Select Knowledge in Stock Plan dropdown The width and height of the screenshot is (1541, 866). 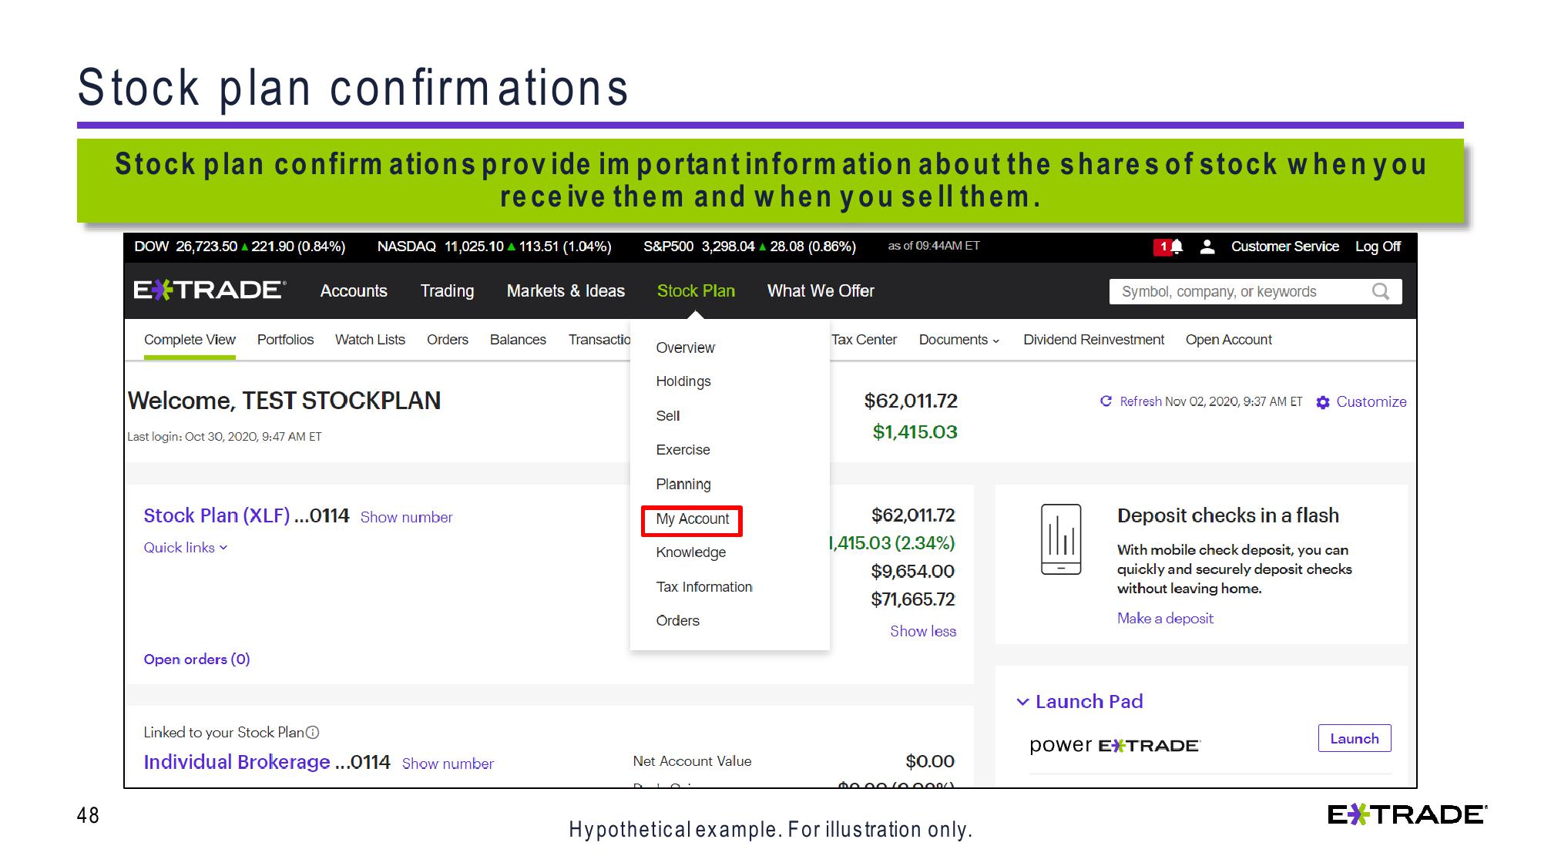pyautogui.click(x=690, y=552)
